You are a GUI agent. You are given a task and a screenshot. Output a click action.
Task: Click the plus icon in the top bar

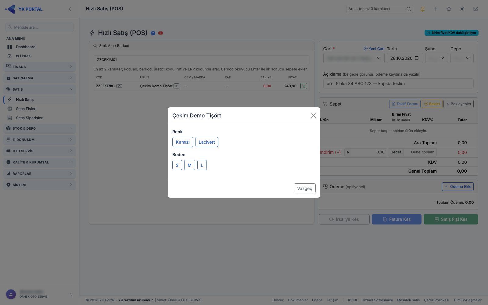pos(436,9)
